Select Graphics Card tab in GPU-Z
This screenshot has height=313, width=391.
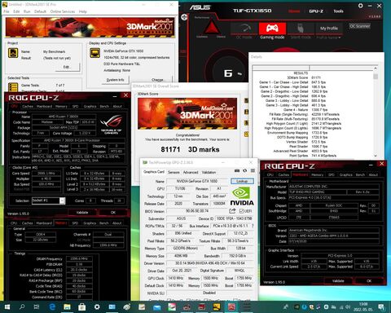click(x=154, y=172)
